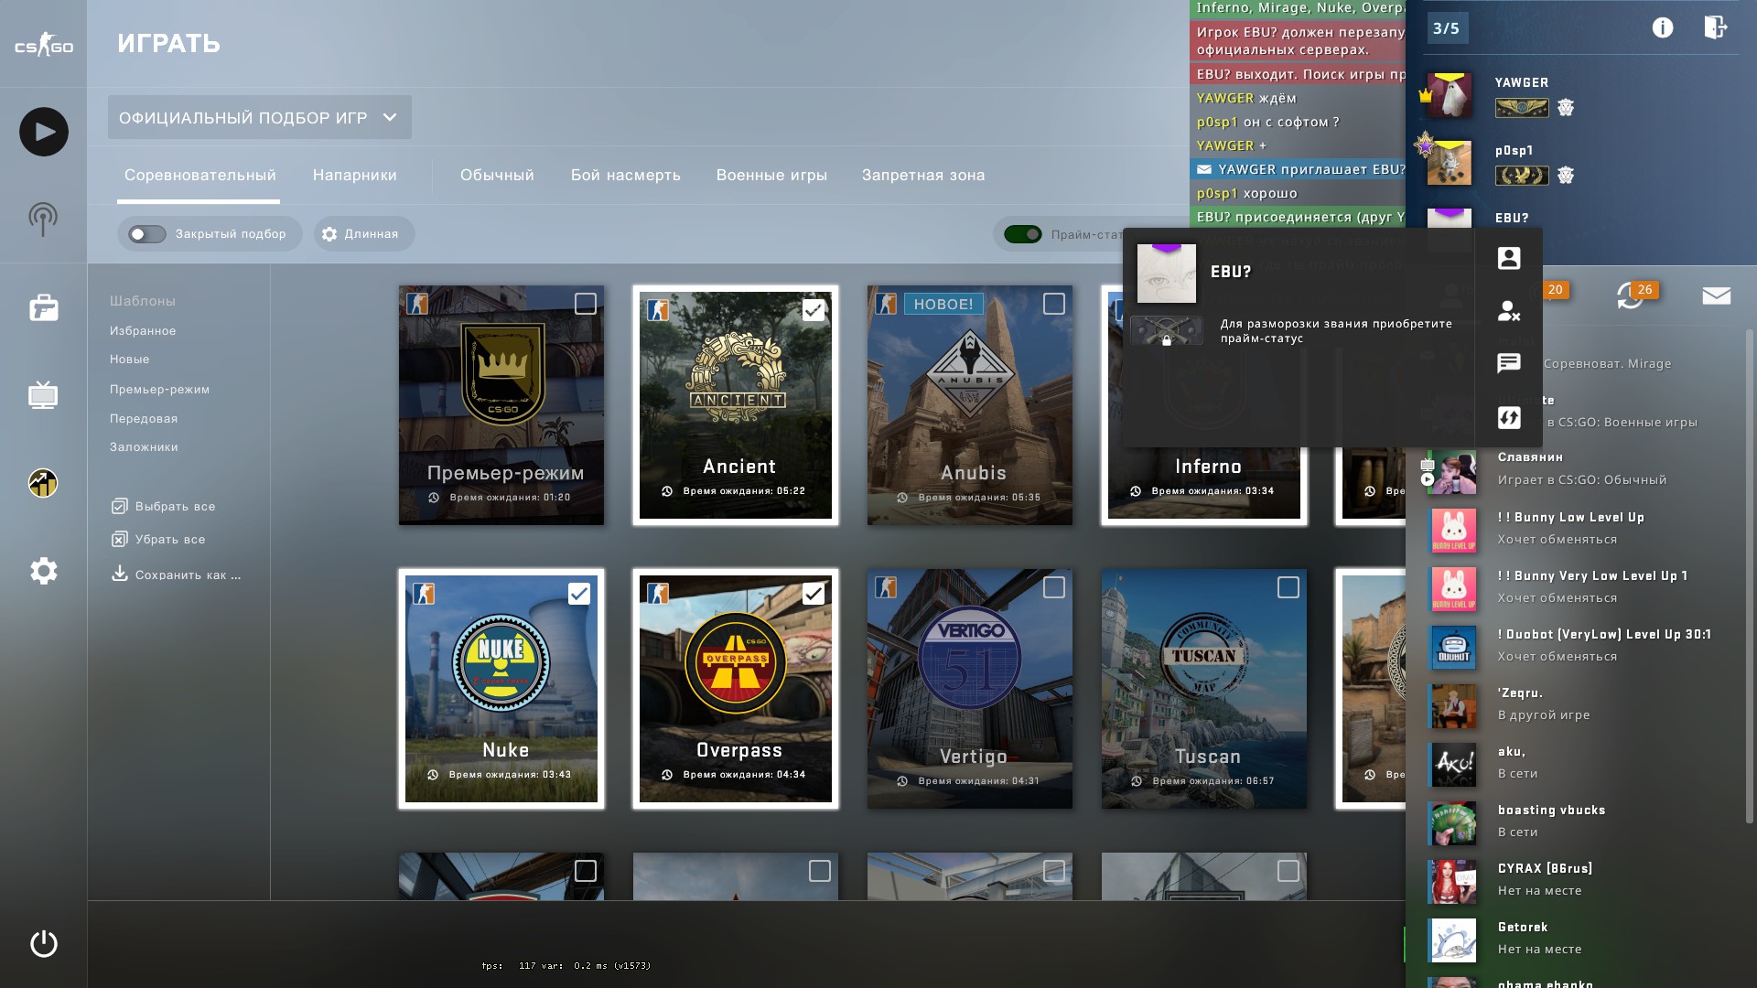1757x988 pixels.
Task: Open the Watch TV icon
Action: [43, 395]
